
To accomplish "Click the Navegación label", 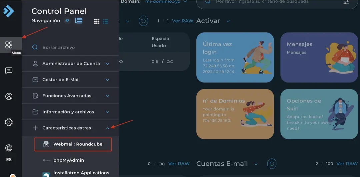I will click(x=46, y=21).
